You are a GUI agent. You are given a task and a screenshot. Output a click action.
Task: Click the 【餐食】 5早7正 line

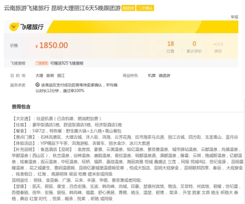tap(66, 131)
